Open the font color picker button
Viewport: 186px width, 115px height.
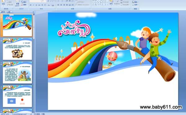53,5
